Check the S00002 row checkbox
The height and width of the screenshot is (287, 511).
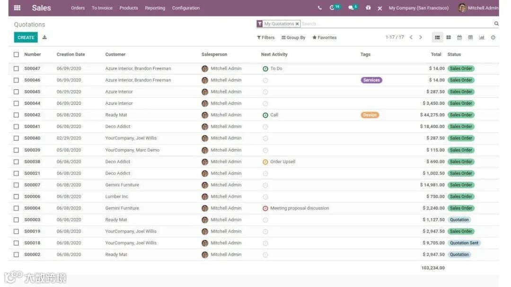click(16, 255)
